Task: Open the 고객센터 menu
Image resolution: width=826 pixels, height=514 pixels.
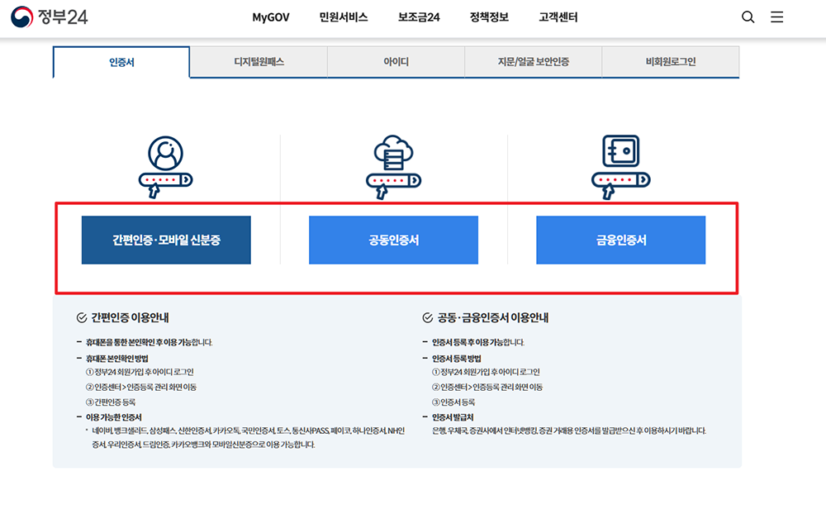Action: [558, 17]
